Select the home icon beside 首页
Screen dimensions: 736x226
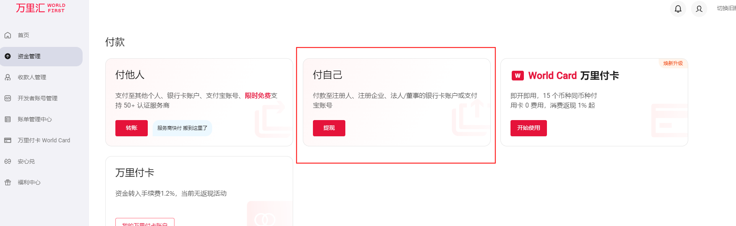pyautogui.click(x=8, y=35)
